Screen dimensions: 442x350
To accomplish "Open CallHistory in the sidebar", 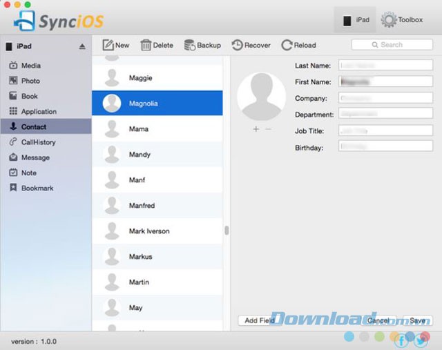I will click(x=38, y=142).
